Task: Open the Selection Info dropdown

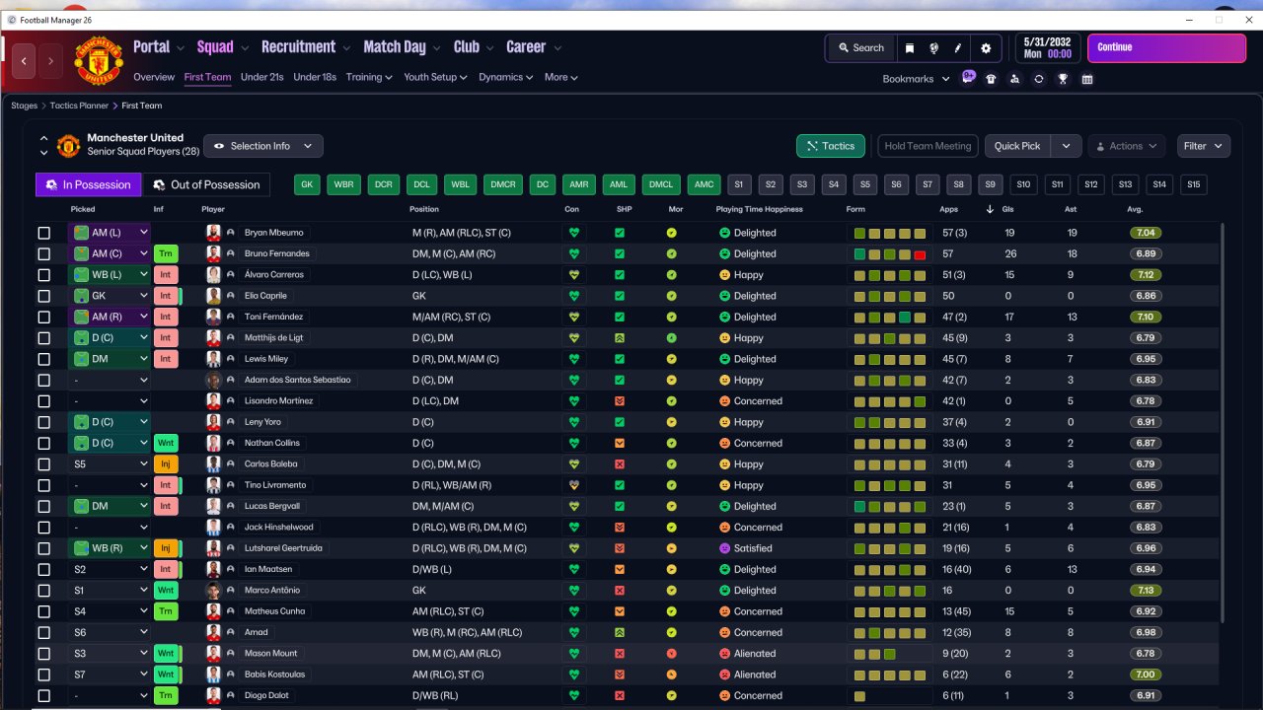Action: coord(263,146)
